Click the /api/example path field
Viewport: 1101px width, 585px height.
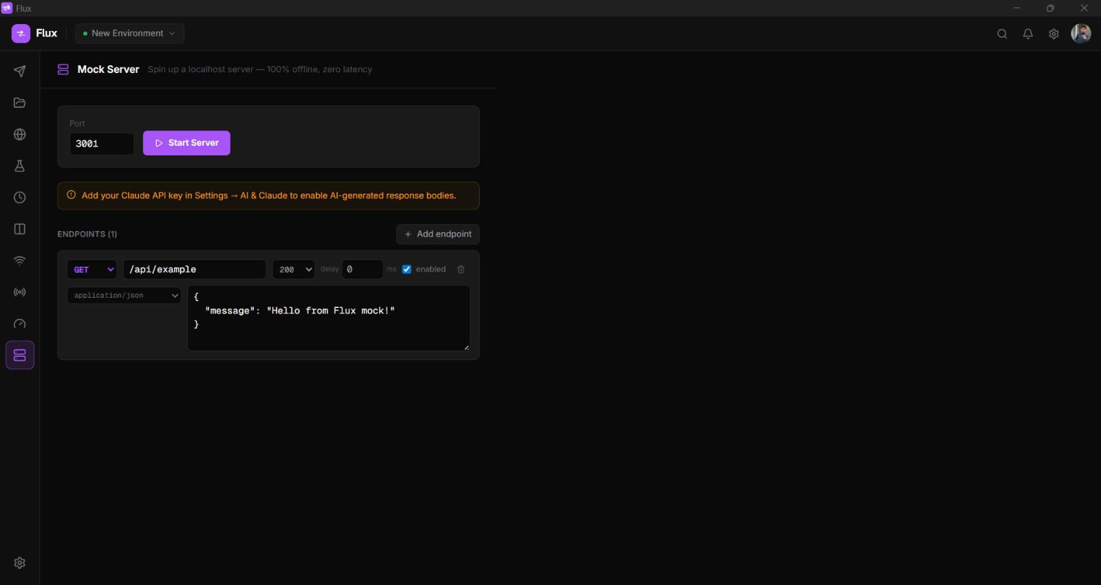click(195, 269)
